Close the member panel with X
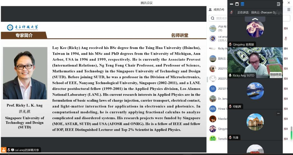Image resolution: width=293 pixels, height=155 pixels. (289, 3)
